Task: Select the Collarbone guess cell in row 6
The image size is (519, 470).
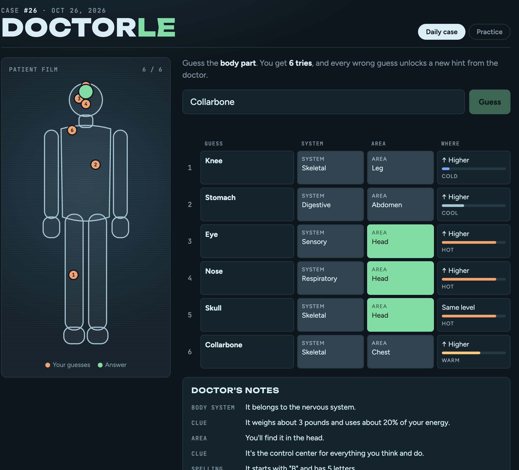Action: click(x=247, y=352)
